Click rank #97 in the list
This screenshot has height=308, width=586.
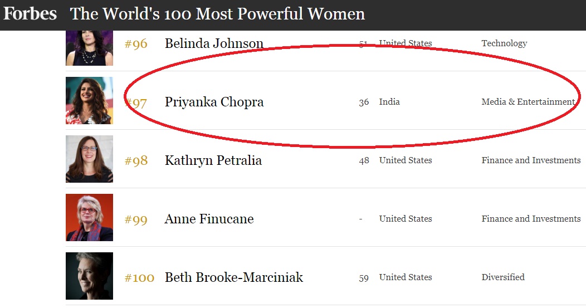tap(136, 102)
